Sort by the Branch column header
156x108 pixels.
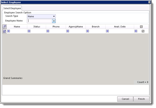click(96, 27)
